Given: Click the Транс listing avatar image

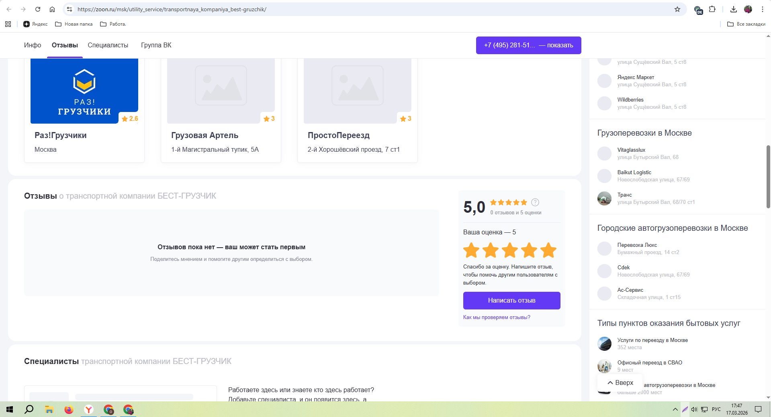Looking at the screenshot, I should click(x=604, y=198).
